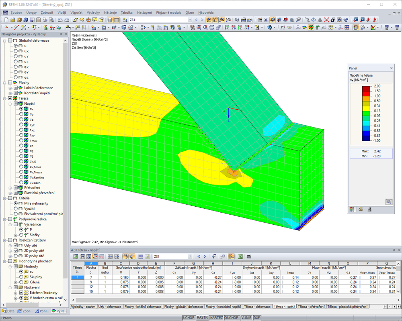Image resolution: width=402 pixels, height=321 pixels.
Task: Click the orange 1.00 legend color
Action: point(366,99)
